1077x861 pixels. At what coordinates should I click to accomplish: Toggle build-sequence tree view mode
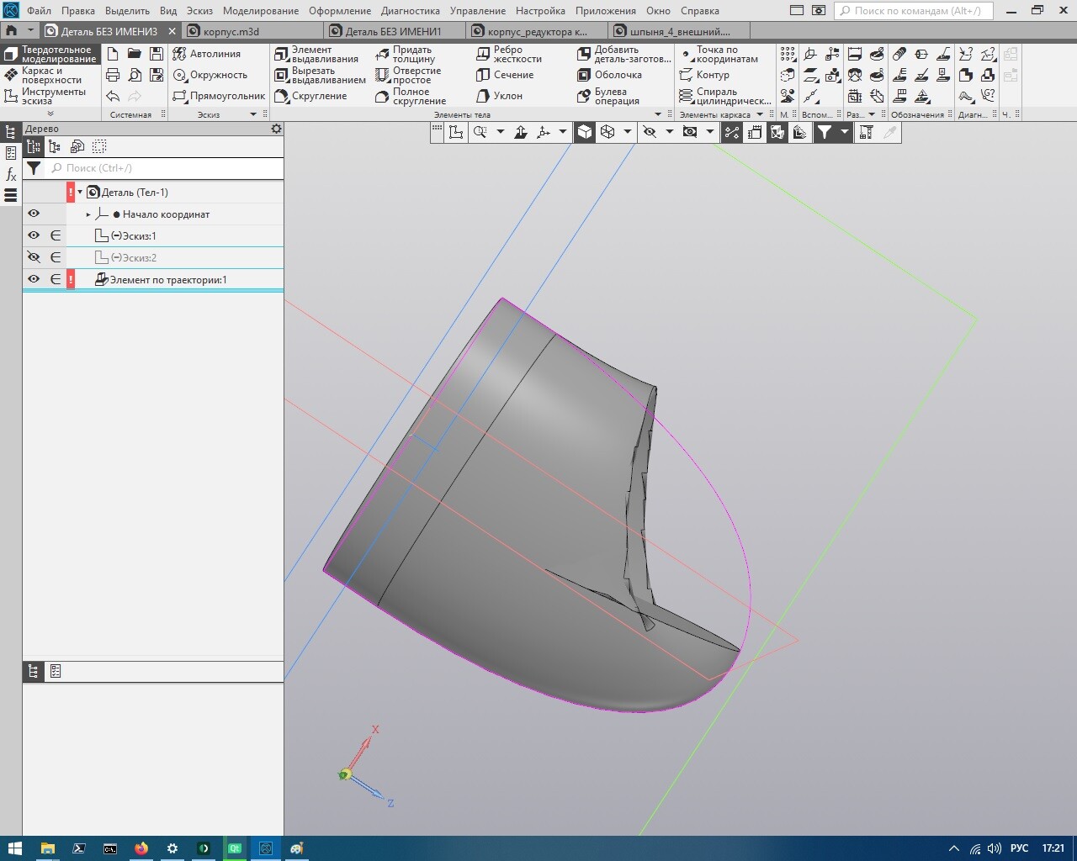coord(34,147)
